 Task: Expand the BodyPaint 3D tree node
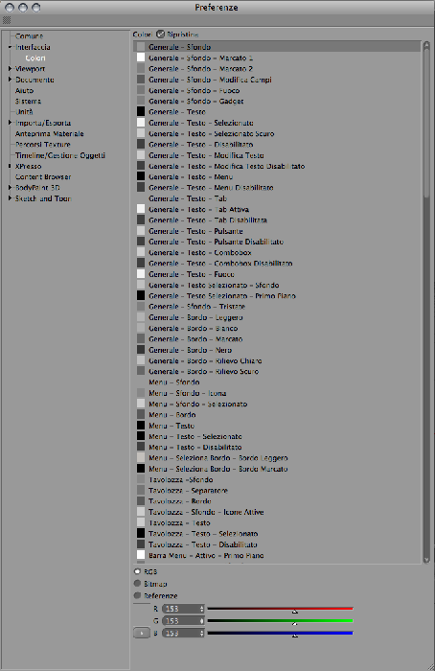10,188
